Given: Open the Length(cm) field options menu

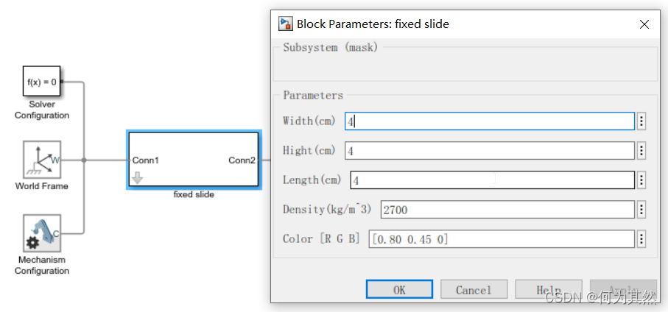Looking at the screenshot, I should point(641,180).
